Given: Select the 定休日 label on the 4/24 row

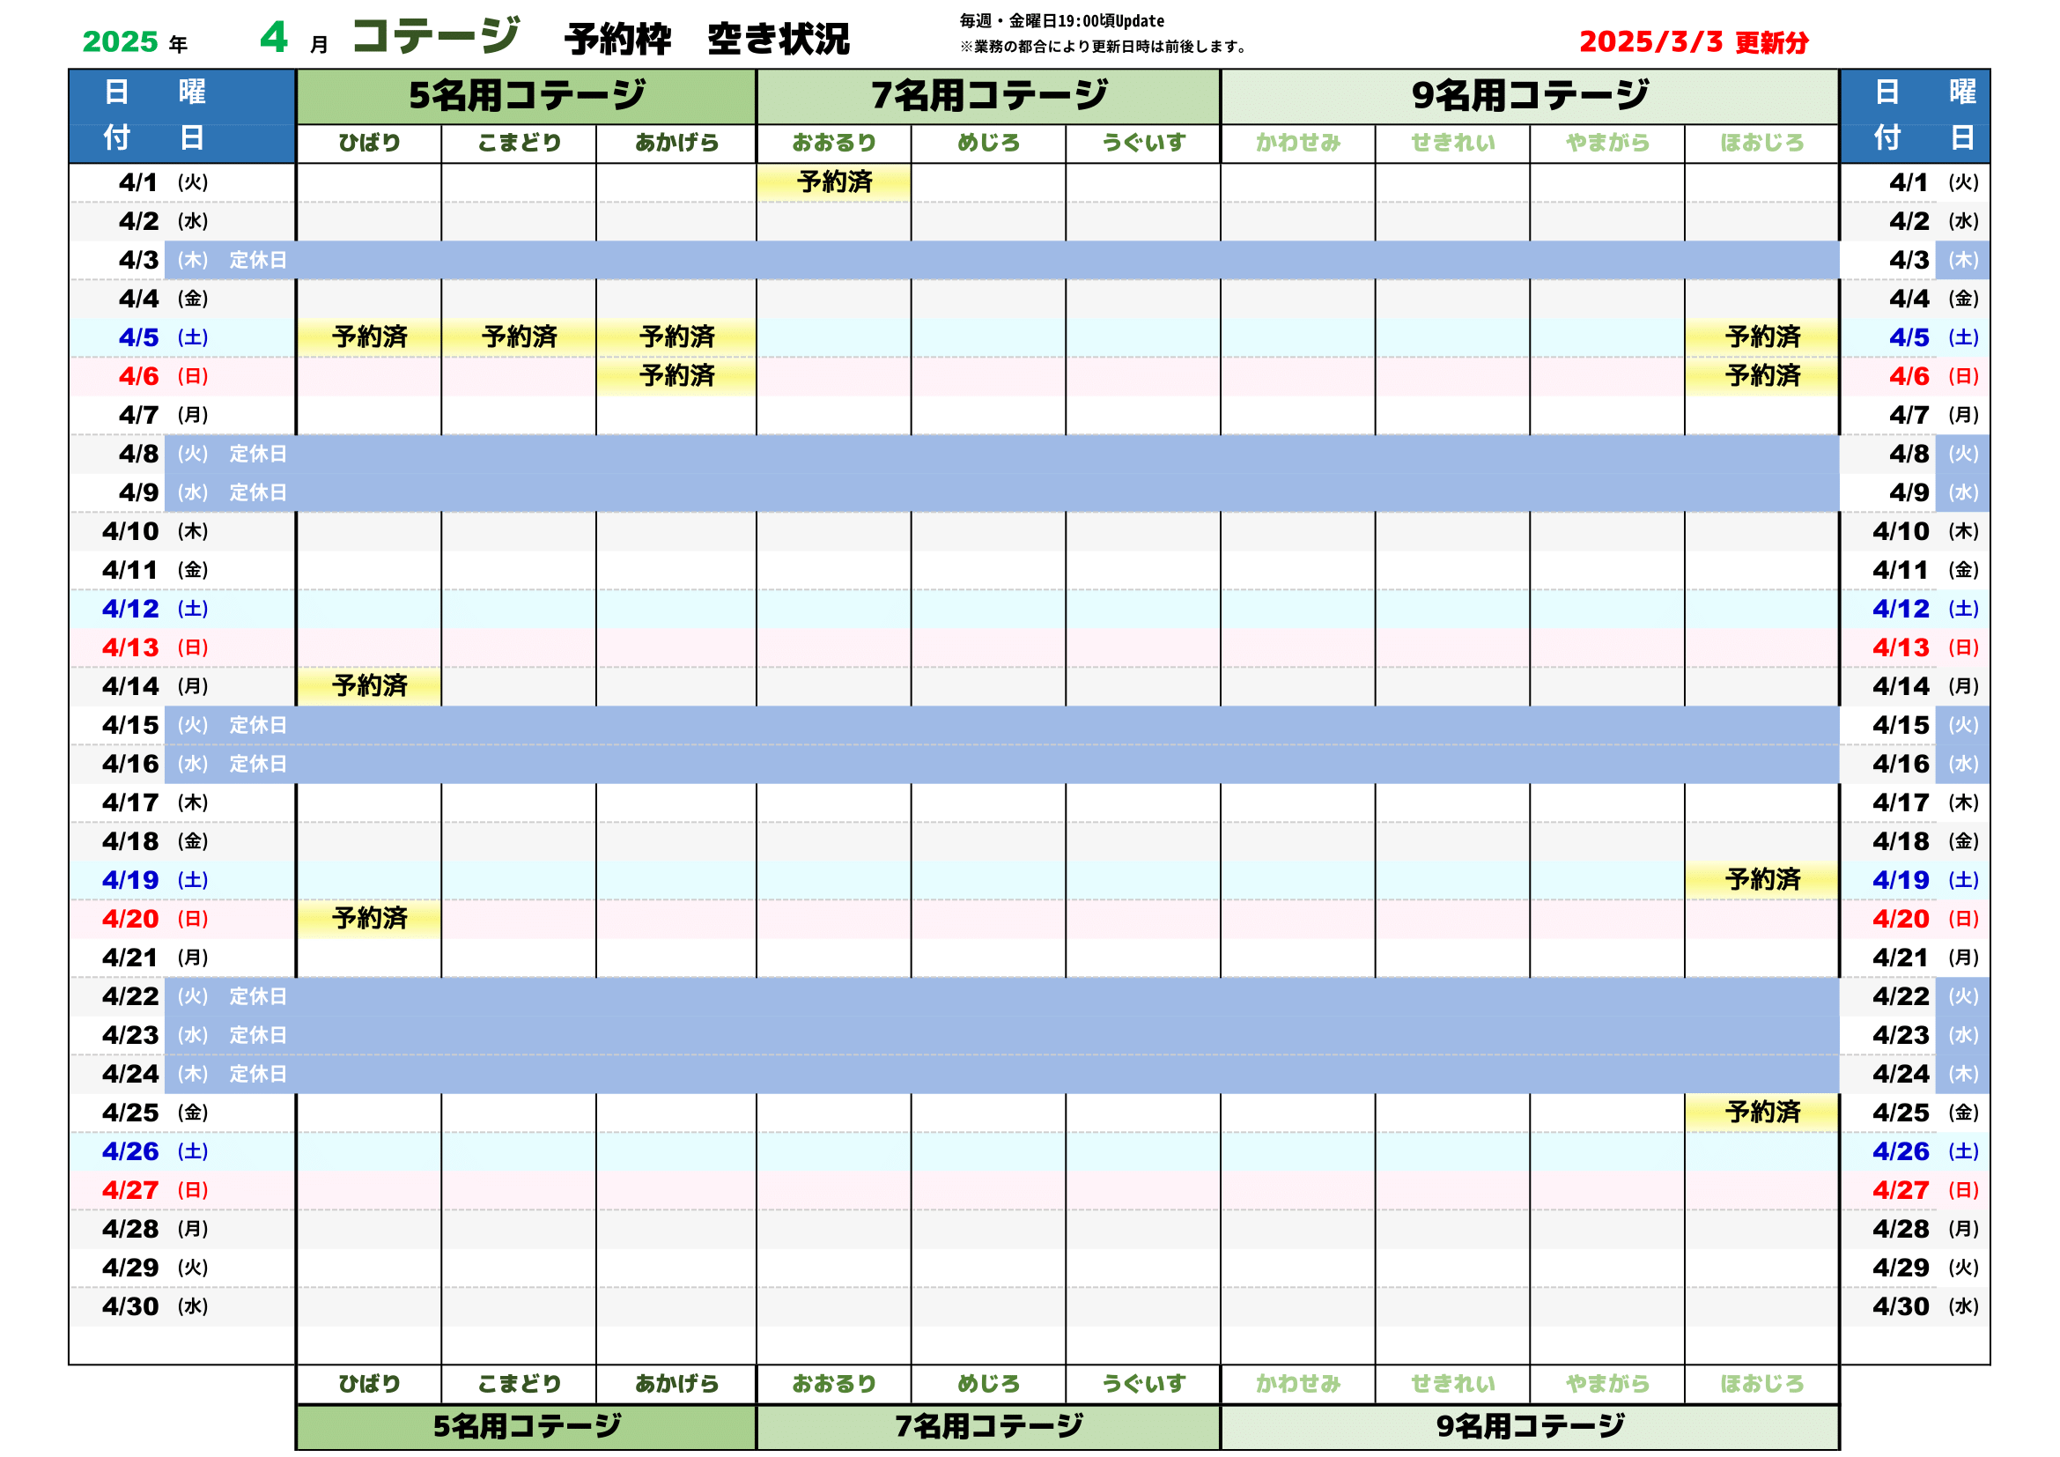Looking at the screenshot, I should click(x=257, y=1074).
